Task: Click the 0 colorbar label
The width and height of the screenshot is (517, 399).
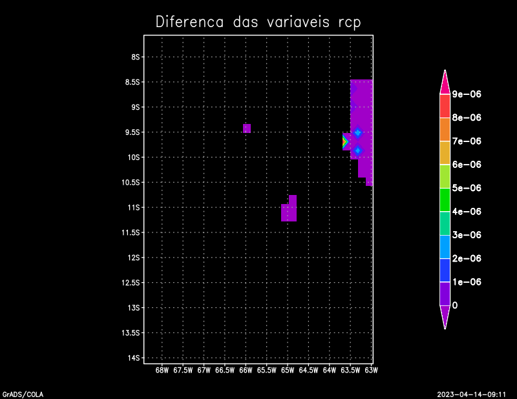Action: click(455, 305)
